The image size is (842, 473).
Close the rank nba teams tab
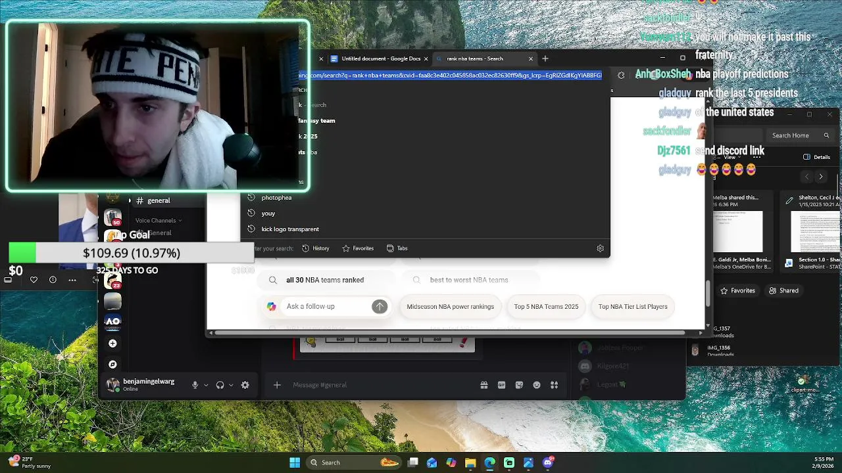pos(531,58)
